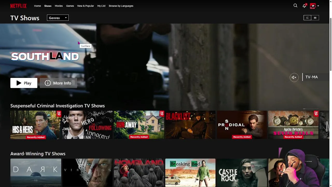Click the TV-MA maturity rating label
332x187 pixels.
tap(312, 77)
